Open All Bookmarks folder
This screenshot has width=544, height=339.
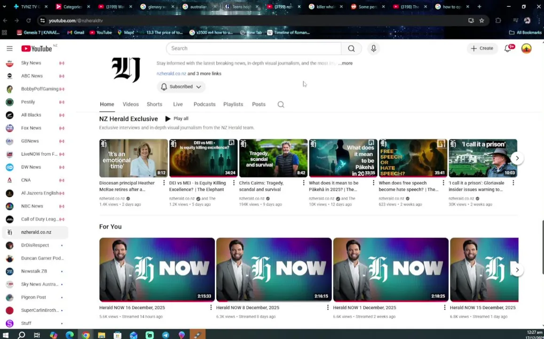tap(525, 32)
